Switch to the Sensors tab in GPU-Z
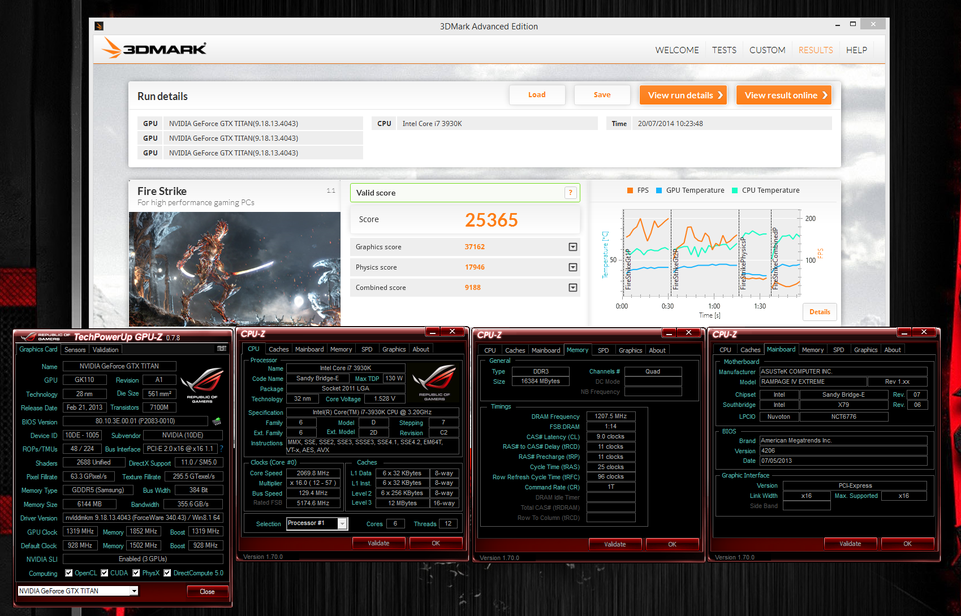 point(75,350)
